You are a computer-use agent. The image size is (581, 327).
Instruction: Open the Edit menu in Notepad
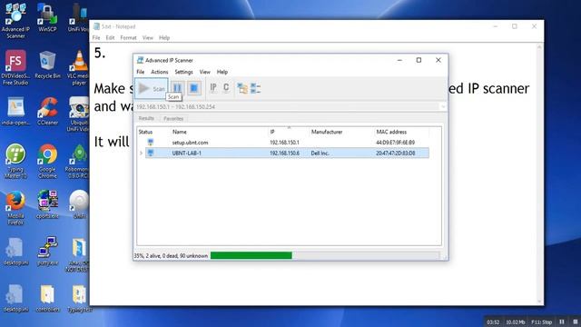point(110,38)
